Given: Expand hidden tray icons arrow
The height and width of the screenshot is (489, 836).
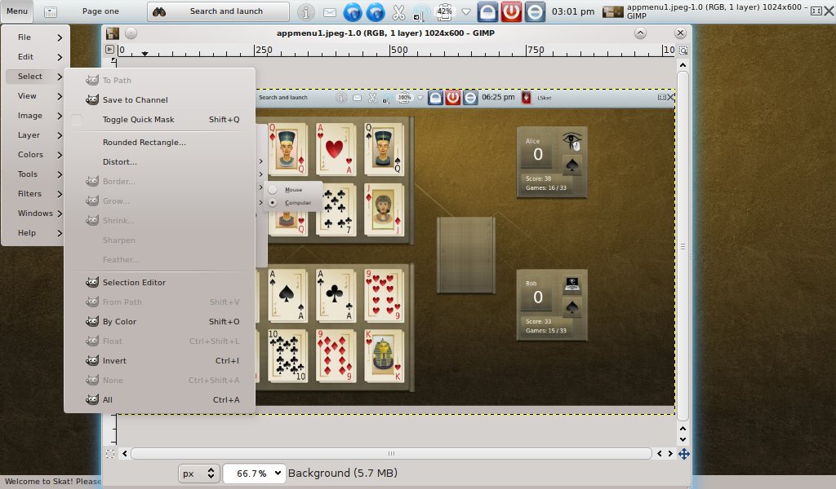Looking at the screenshot, I should click(466, 11).
